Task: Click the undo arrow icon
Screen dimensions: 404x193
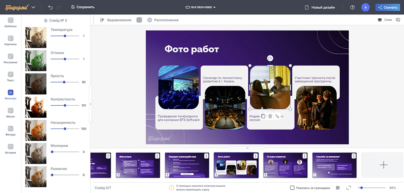Action: pyautogui.click(x=50, y=7)
